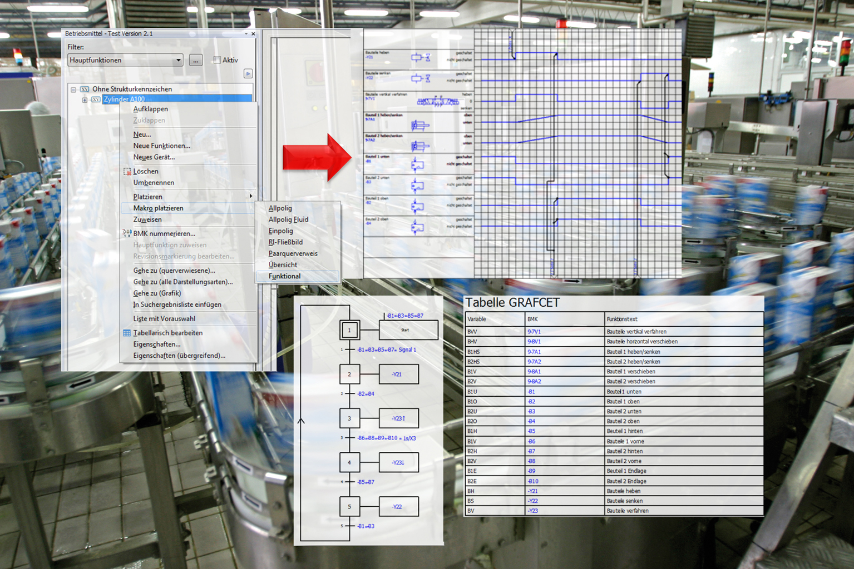Open Eigenschaften (übergreifend)... entry
Image resolution: width=854 pixels, height=569 pixels.
click(x=179, y=356)
